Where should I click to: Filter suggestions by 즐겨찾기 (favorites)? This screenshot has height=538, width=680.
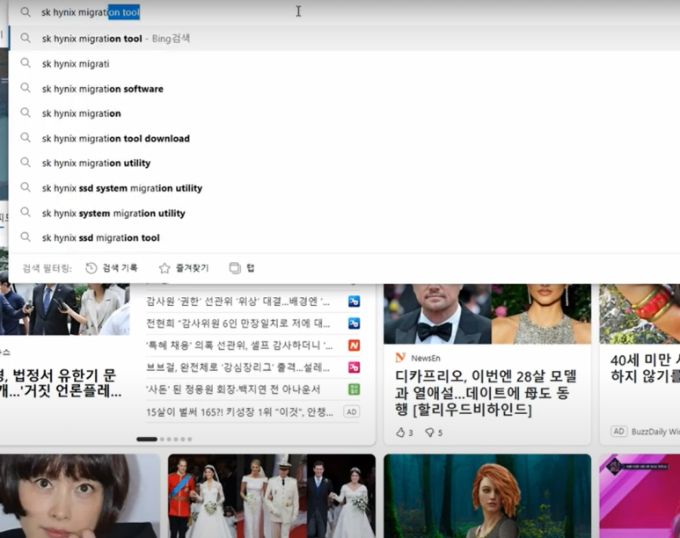pos(184,268)
